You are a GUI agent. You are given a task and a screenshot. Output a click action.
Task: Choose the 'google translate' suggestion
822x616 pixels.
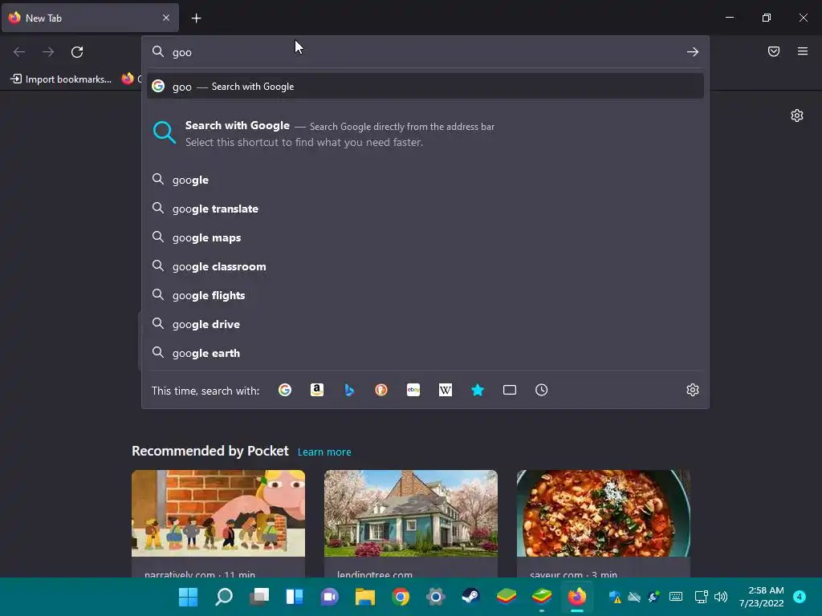click(x=425, y=209)
